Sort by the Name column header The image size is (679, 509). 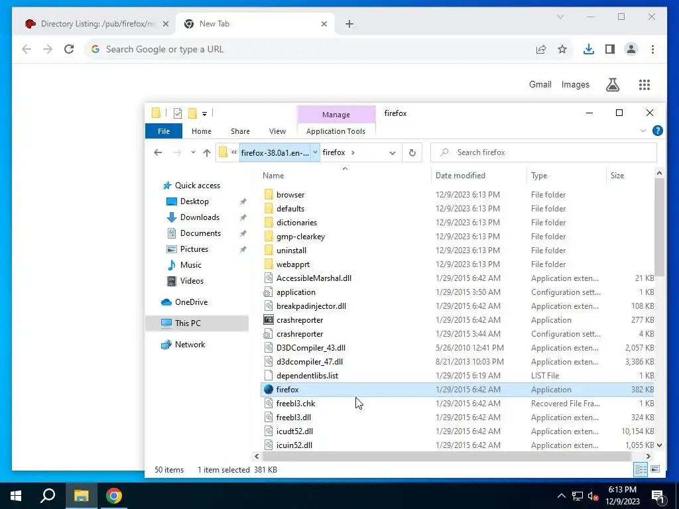pyautogui.click(x=273, y=175)
